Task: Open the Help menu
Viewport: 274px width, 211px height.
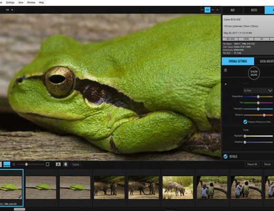Action: point(41,3)
